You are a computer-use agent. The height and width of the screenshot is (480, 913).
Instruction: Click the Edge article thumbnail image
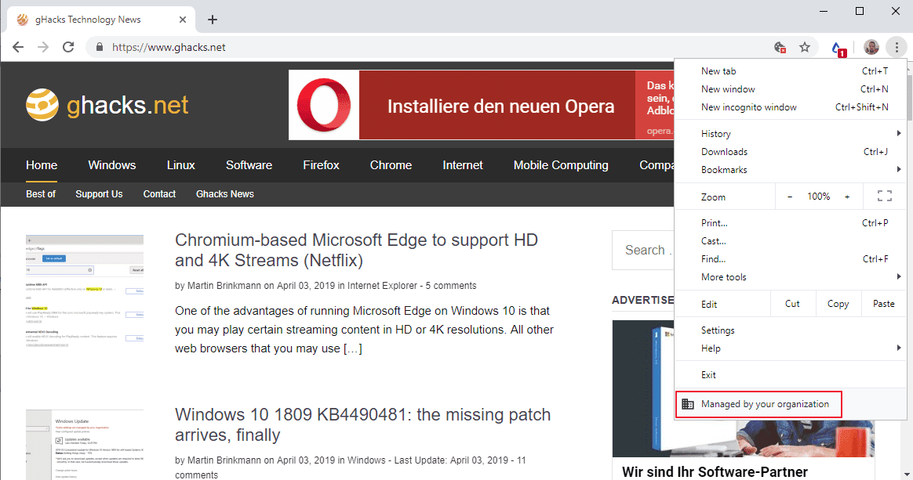(85, 291)
